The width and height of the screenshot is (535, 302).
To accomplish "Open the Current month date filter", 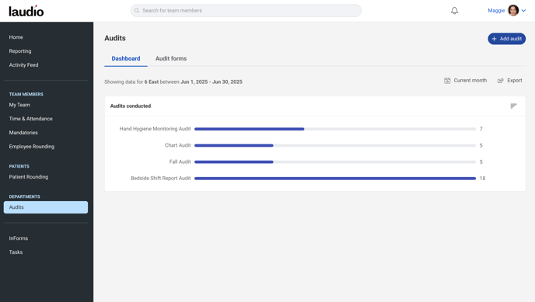I will pos(465,80).
